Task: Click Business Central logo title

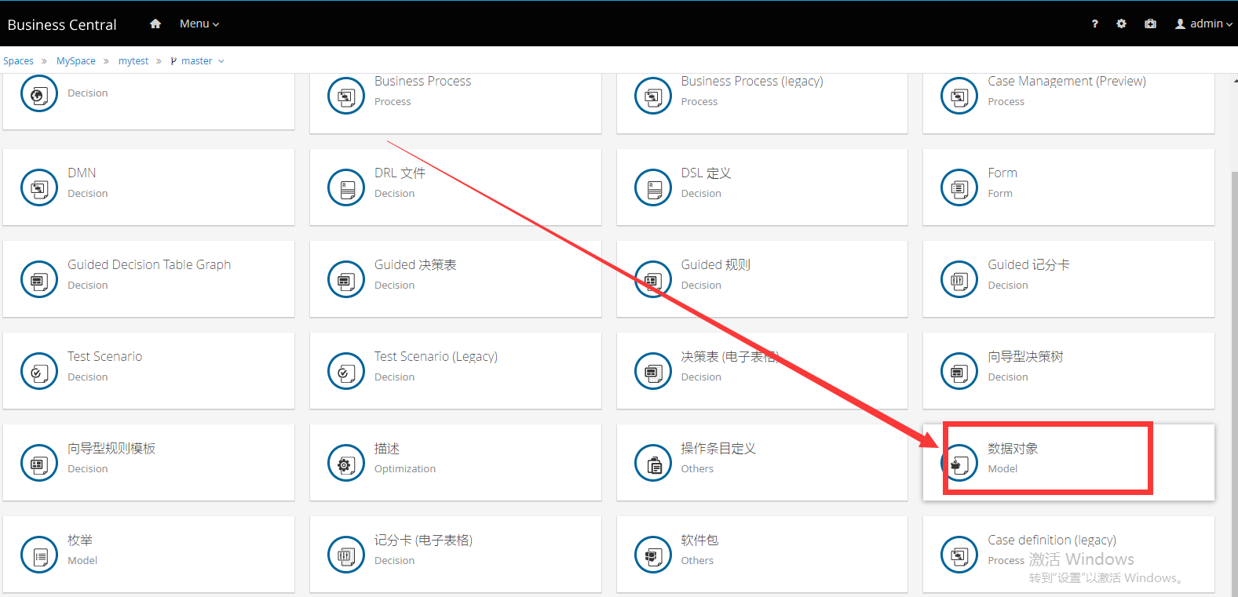Action: tap(62, 24)
